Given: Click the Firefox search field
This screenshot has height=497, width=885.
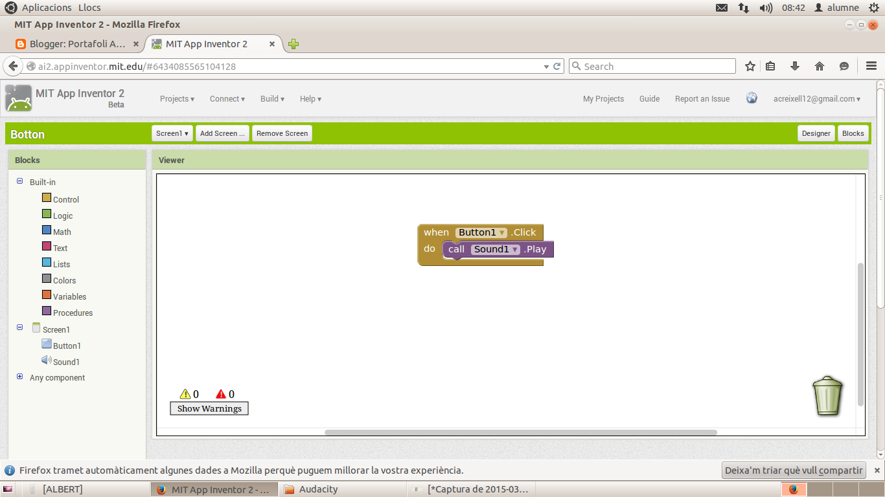Looking at the screenshot, I should [652, 66].
